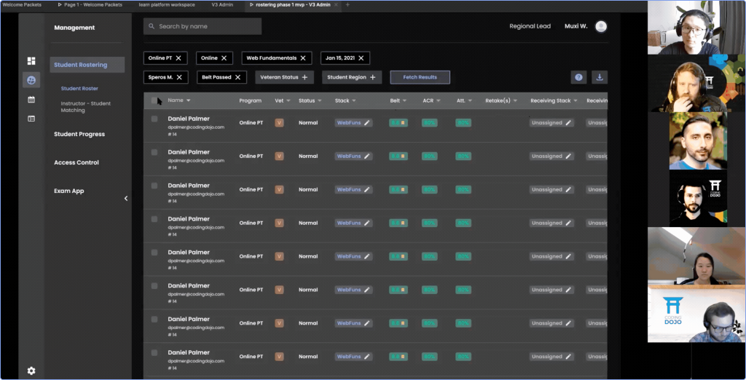This screenshot has width=746, height=380.
Task: Open Student Rostering in Management menu
Action: [87, 65]
